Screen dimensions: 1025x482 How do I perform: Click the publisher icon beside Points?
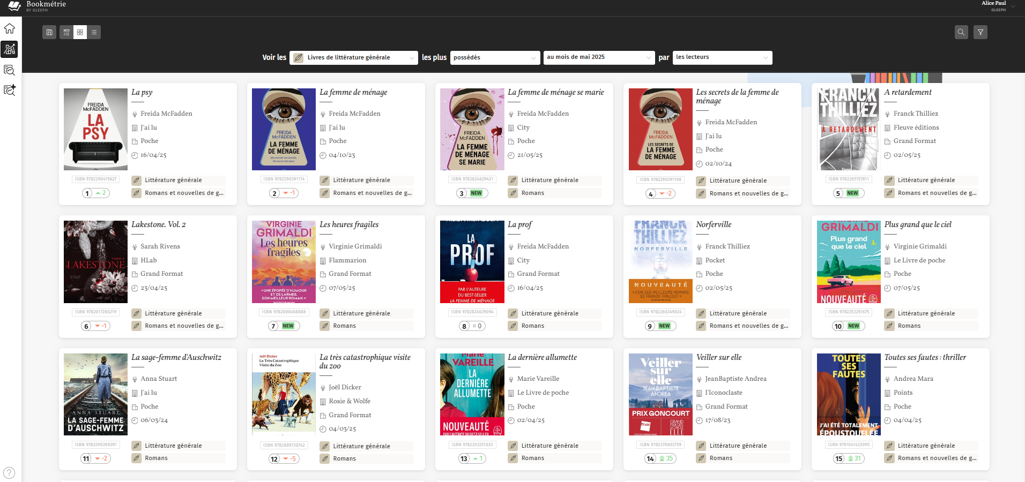(x=888, y=393)
